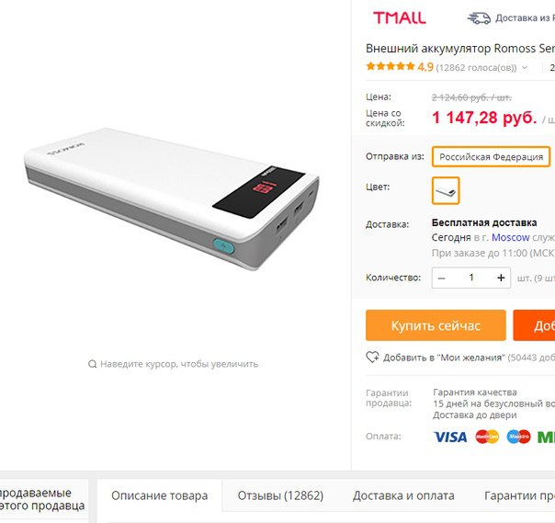Viewport: 555px width, 523px height.
Task: Click the quantity input field
Action: pyautogui.click(x=471, y=278)
